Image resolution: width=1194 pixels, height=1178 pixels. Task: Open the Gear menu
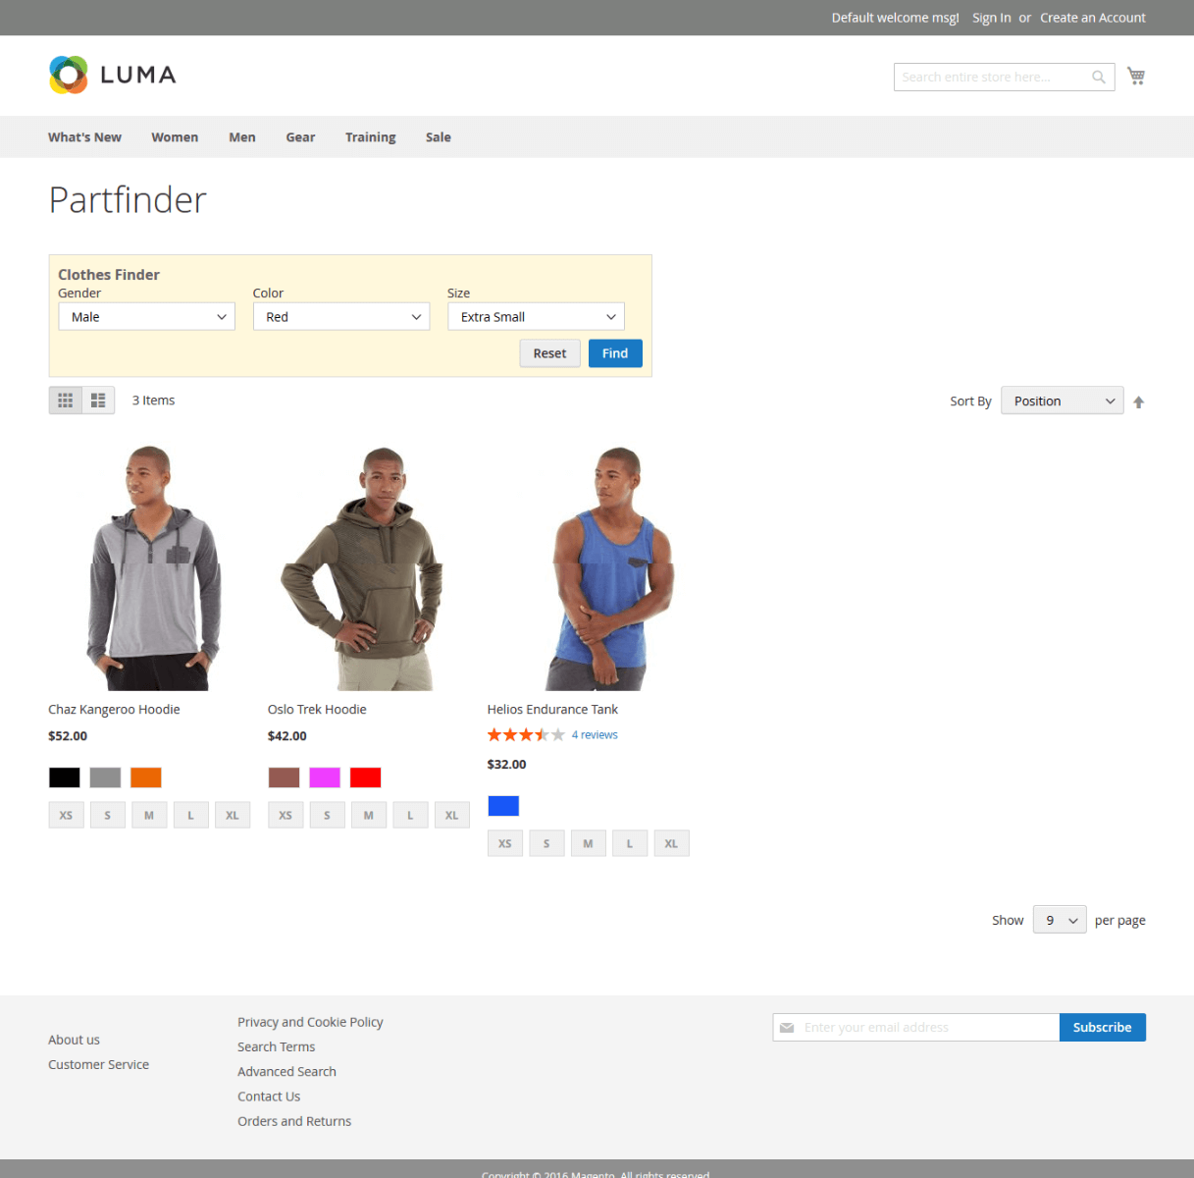(300, 137)
